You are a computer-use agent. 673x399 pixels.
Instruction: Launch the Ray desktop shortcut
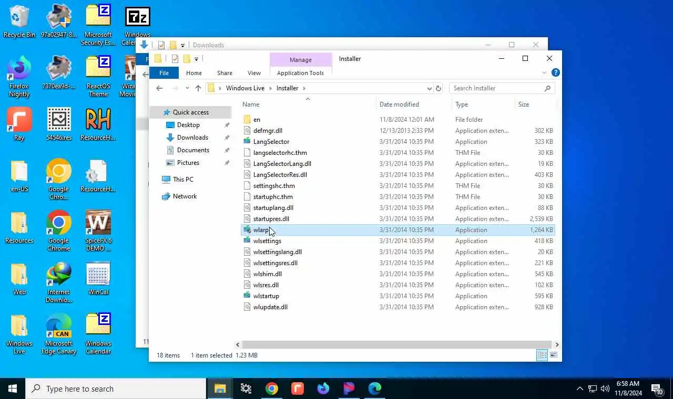tap(19, 124)
